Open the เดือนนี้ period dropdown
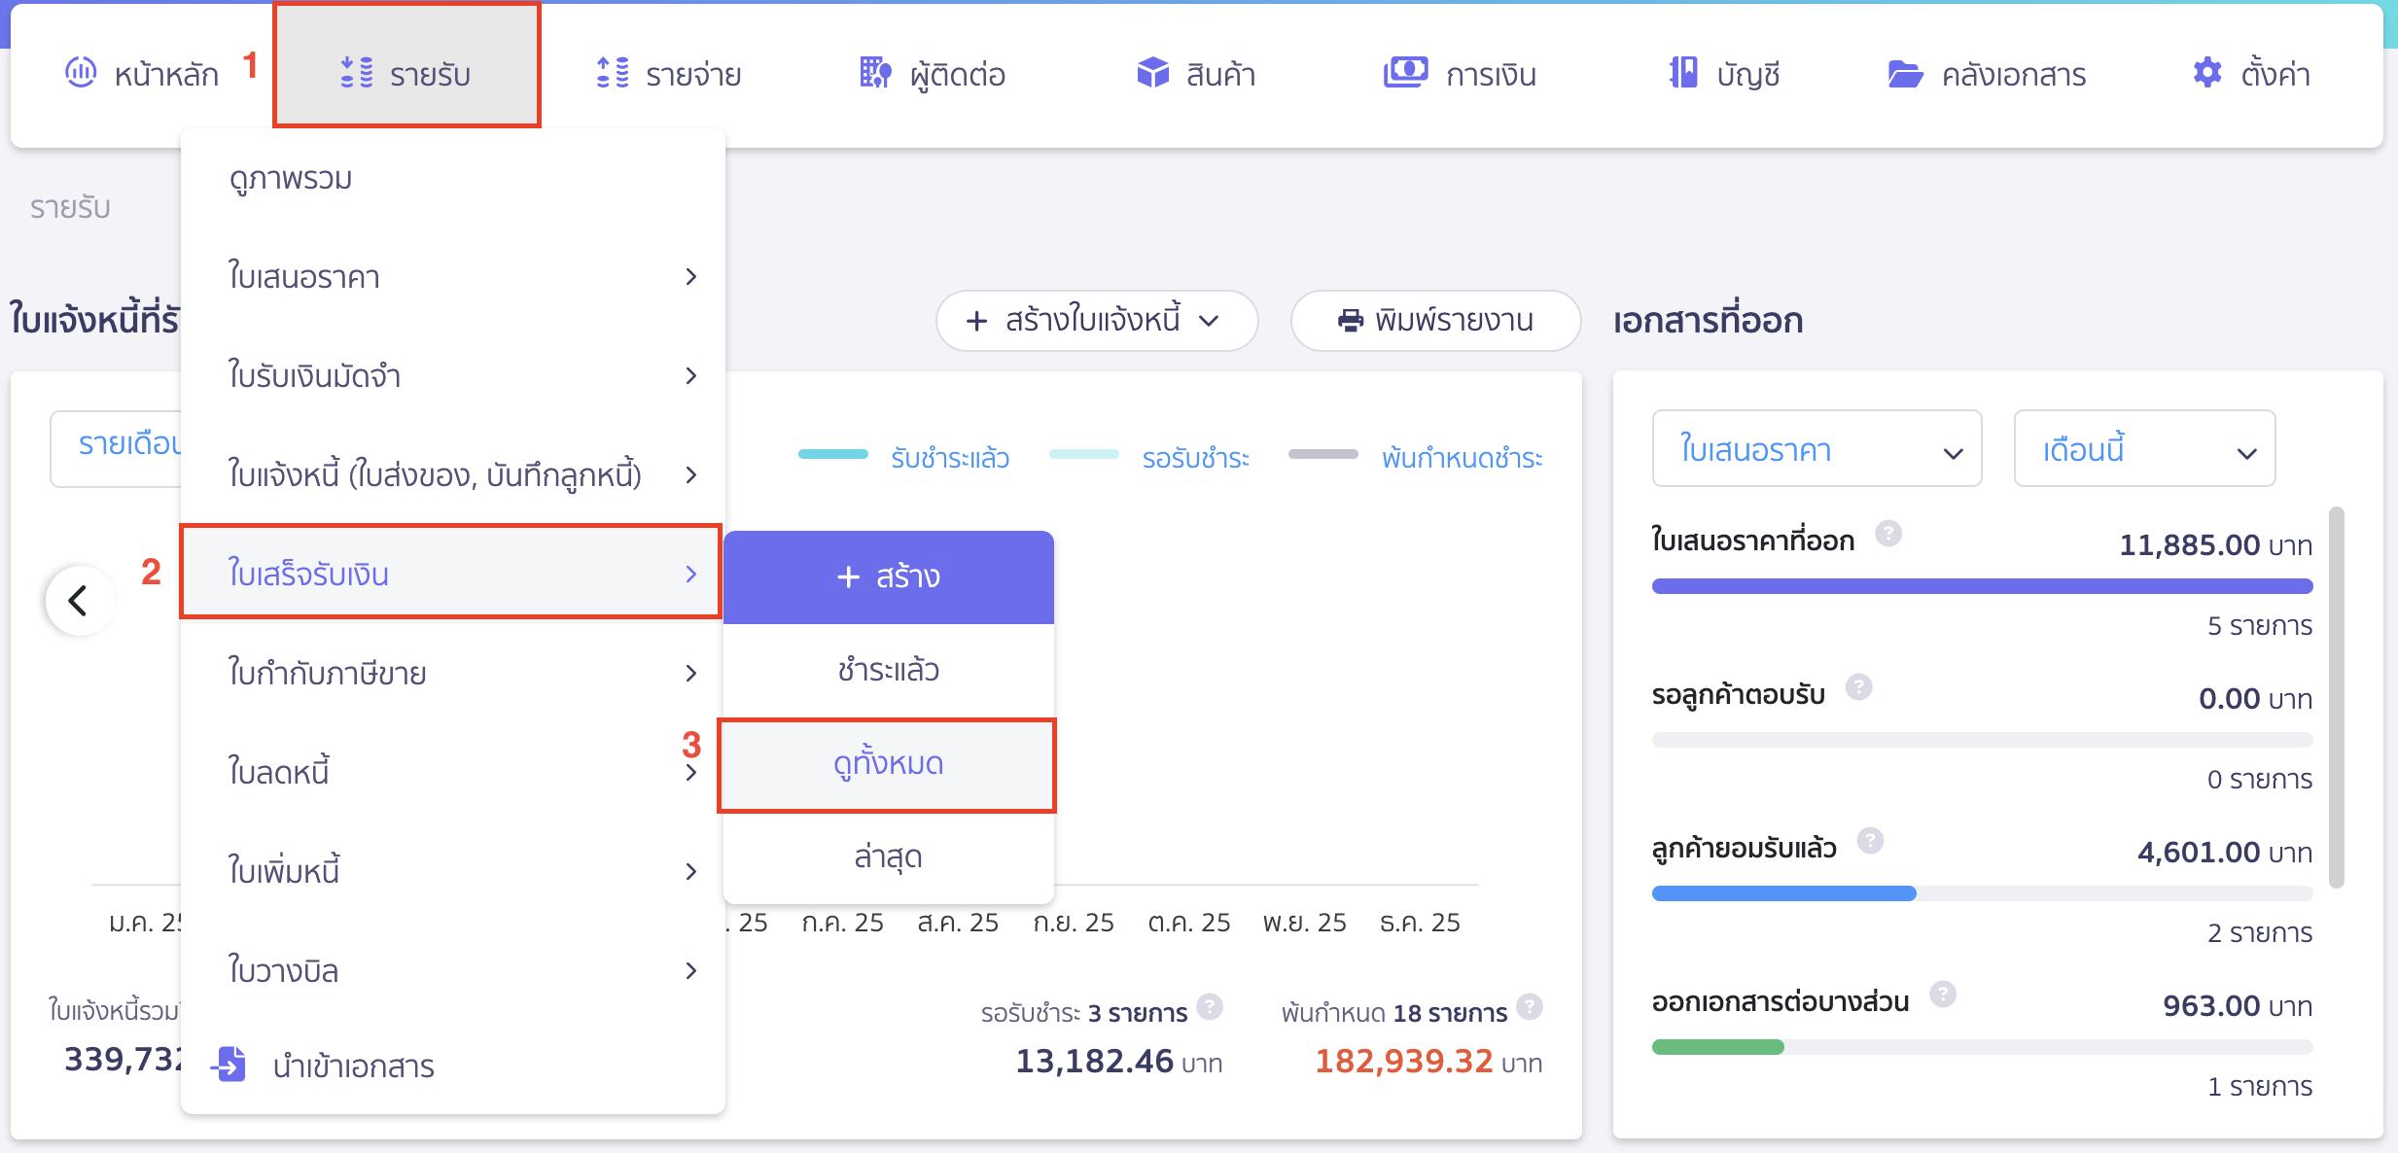2398x1153 pixels. coord(2144,449)
